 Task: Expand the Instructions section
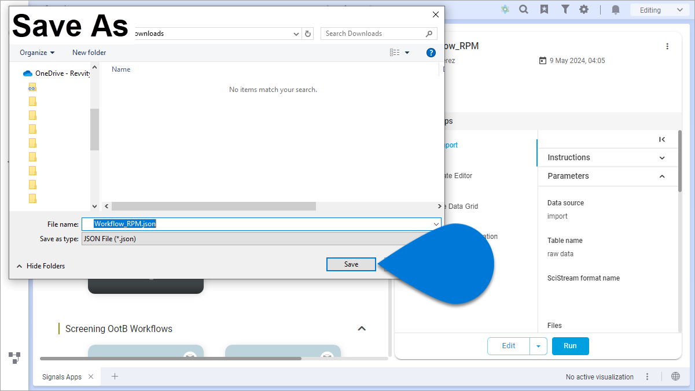pos(662,158)
